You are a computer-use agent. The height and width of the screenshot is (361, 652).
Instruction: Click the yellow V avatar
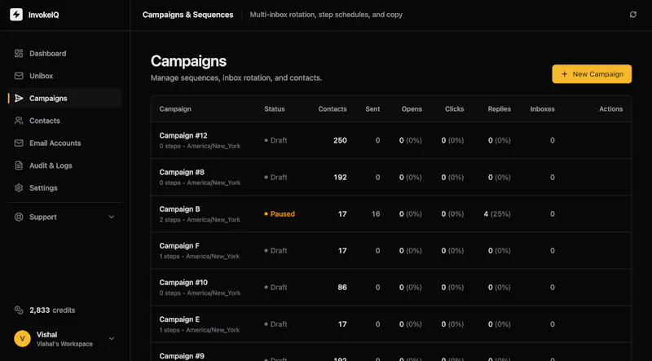click(23, 338)
